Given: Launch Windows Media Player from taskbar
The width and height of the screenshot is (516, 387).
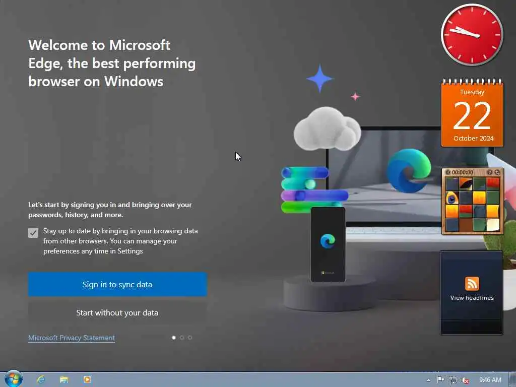Looking at the screenshot, I should 87,379.
